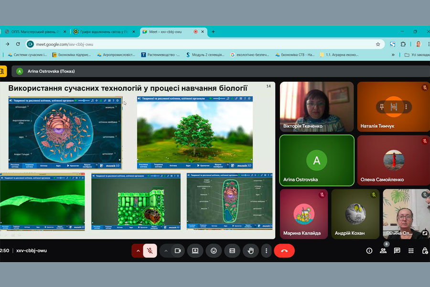Click the recording indicator dot on Meet tab

[195, 32]
